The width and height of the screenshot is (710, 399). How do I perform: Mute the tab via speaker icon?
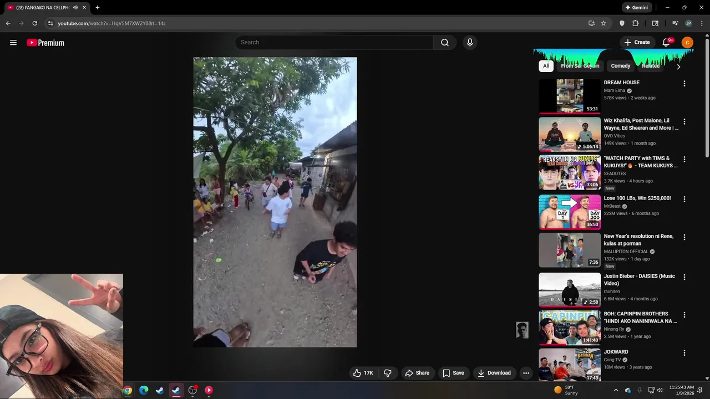(75, 8)
